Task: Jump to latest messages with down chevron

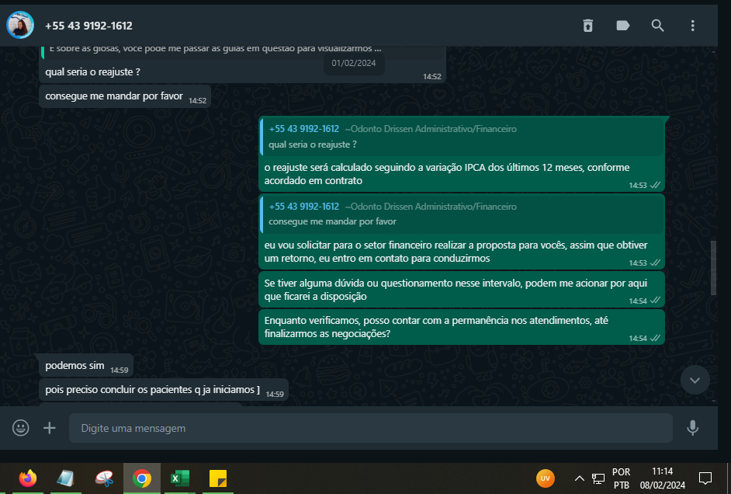Action: tap(695, 380)
